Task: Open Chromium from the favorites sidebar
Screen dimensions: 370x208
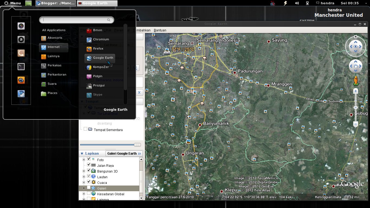Action: [x=21, y=94]
